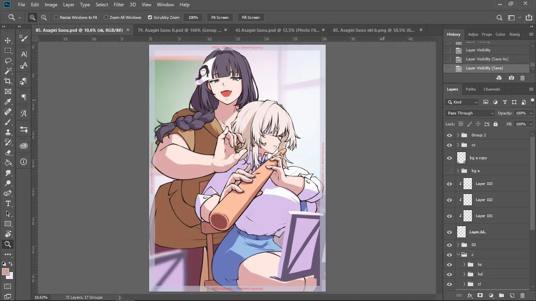The image size is (536, 301).
Task: Expand the ks subgroup
Action: 464,265
